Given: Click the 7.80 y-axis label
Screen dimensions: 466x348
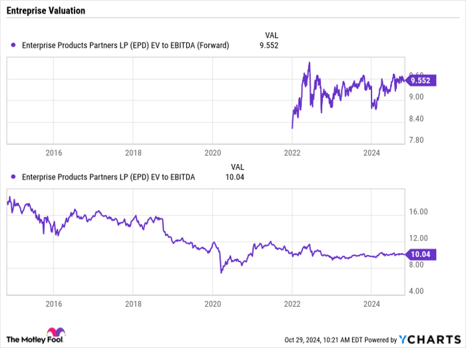Looking at the screenshot, I should click(416, 140).
